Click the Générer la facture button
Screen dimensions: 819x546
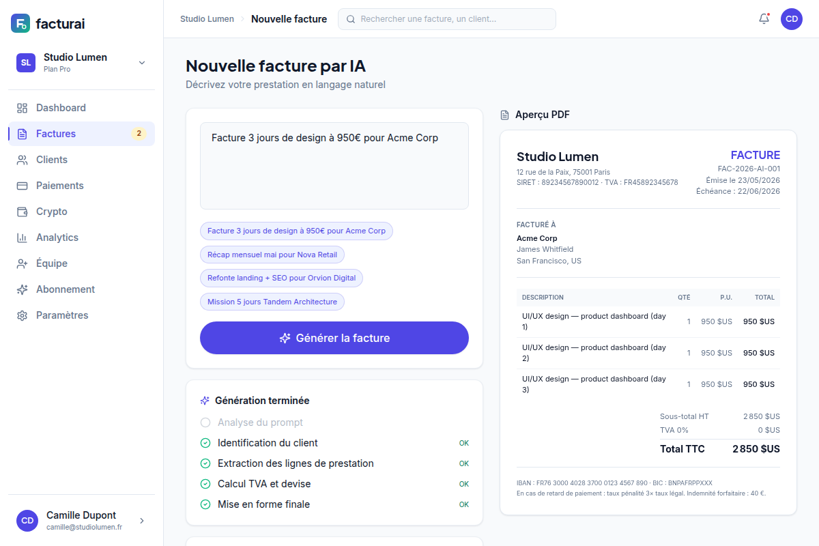point(334,338)
